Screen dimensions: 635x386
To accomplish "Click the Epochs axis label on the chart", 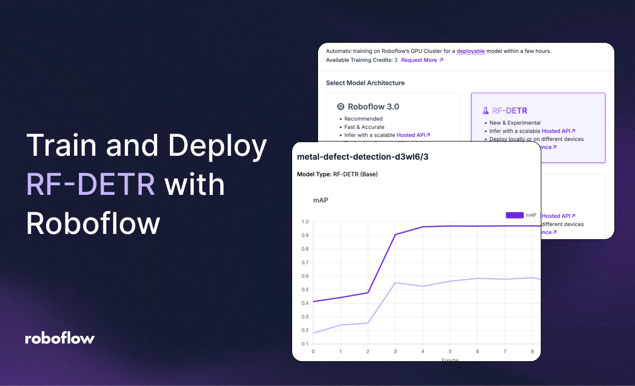I will 450,359.
